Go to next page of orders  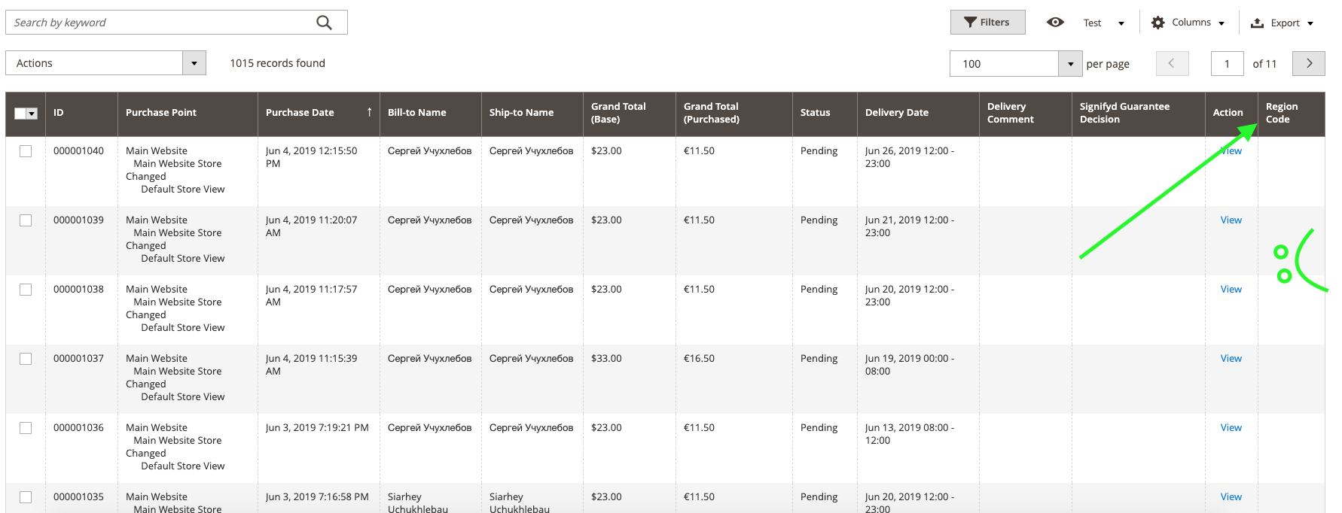click(x=1309, y=64)
